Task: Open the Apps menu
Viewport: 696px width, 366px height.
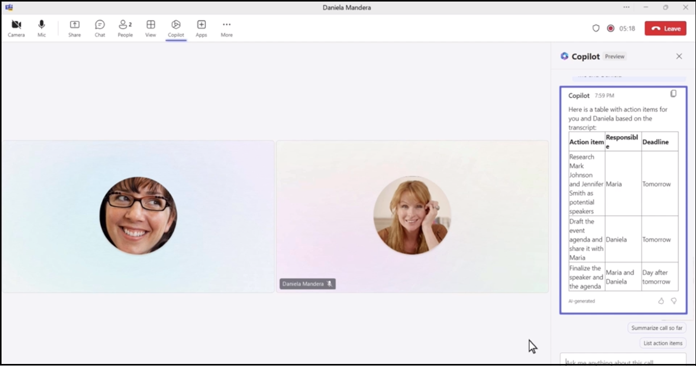Action: (201, 28)
